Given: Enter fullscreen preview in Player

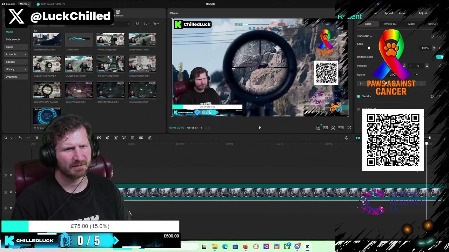Looking at the screenshot, I should point(349,128).
